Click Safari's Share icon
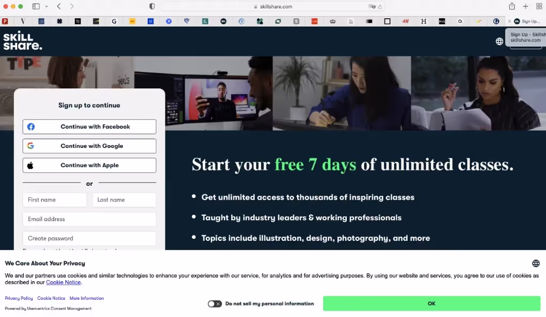The height and width of the screenshot is (317, 546). pyautogui.click(x=512, y=6)
